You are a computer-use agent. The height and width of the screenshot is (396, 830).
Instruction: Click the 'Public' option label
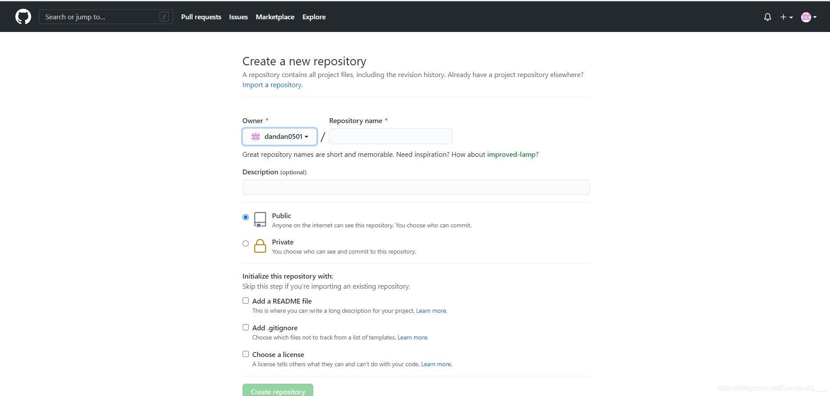tap(282, 216)
